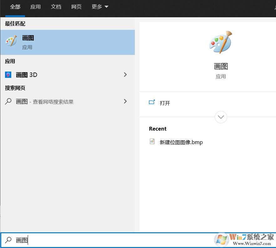The height and width of the screenshot is (248, 276).
Task: Click the 查看网络搜索结果 web search entry
Action: coord(53,102)
